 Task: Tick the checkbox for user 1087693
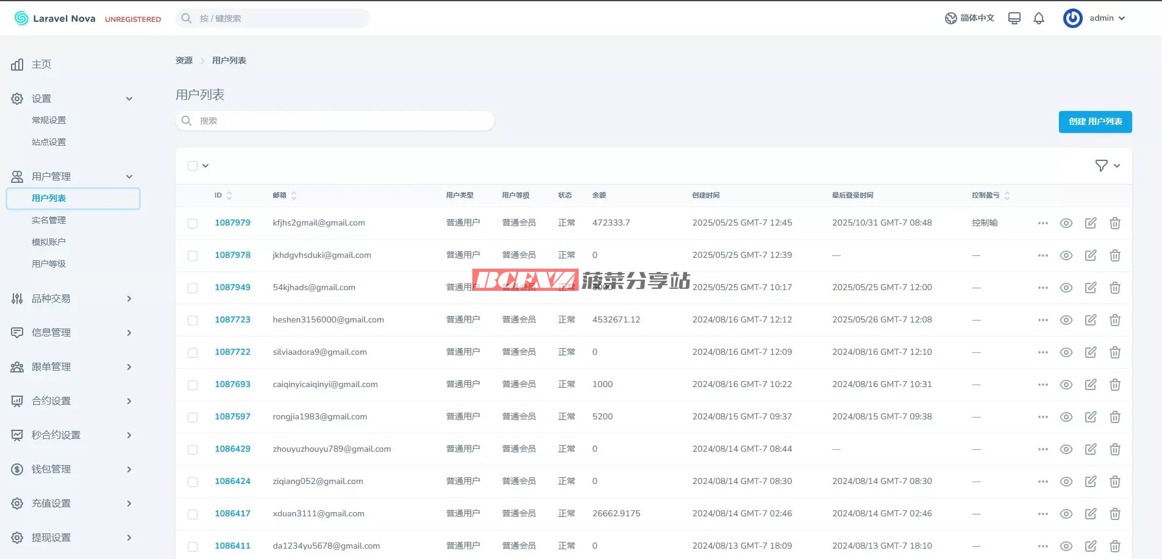[x=193, y=385]
